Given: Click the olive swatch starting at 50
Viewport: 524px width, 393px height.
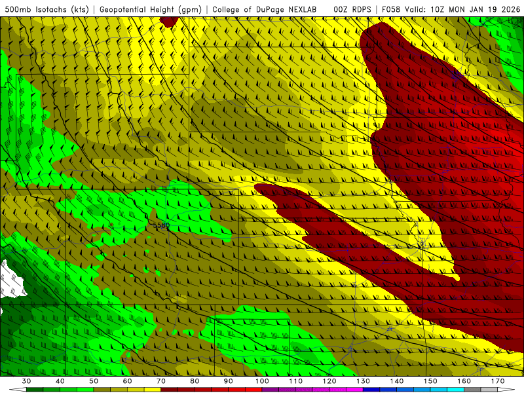Looking at the screenshot, I should click(x=102, y=390).
